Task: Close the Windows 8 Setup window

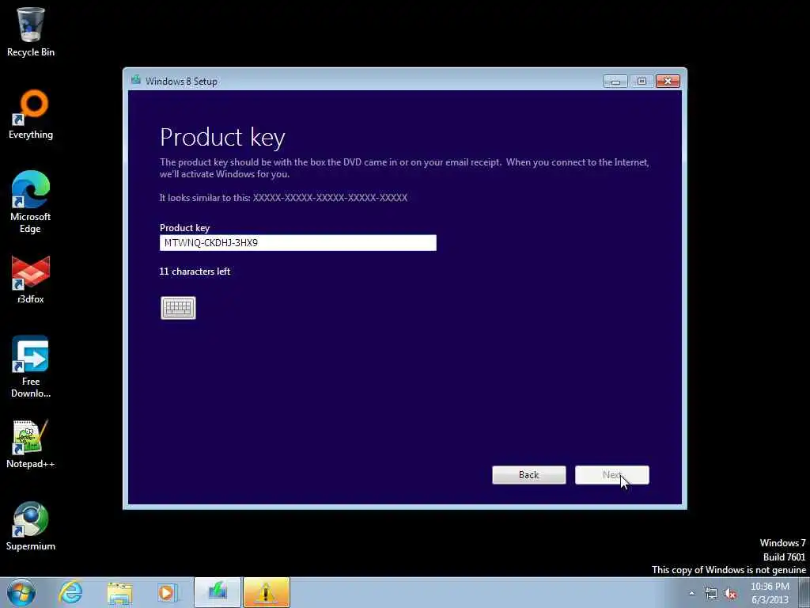Action: coord(668,82)
